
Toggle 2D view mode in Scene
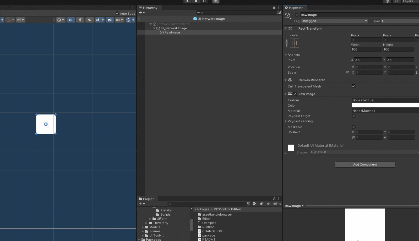point(70,20)
